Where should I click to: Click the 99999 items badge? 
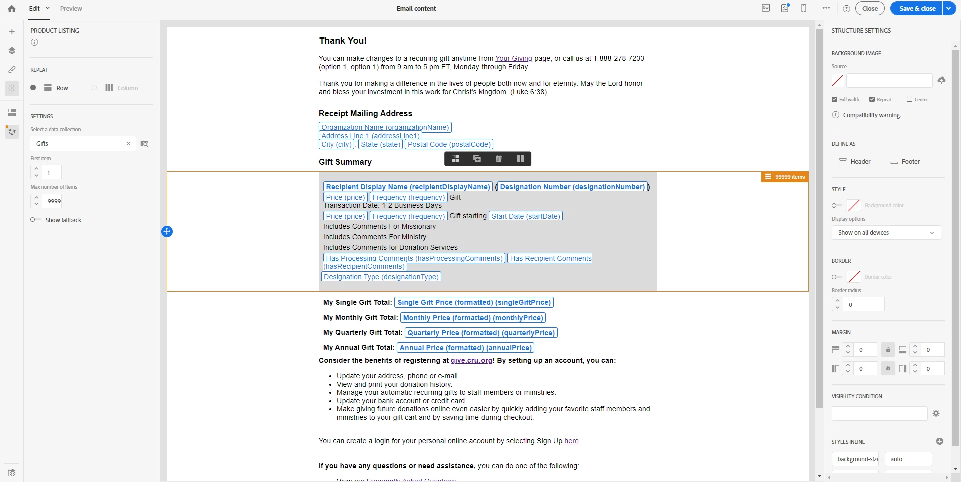785,177
